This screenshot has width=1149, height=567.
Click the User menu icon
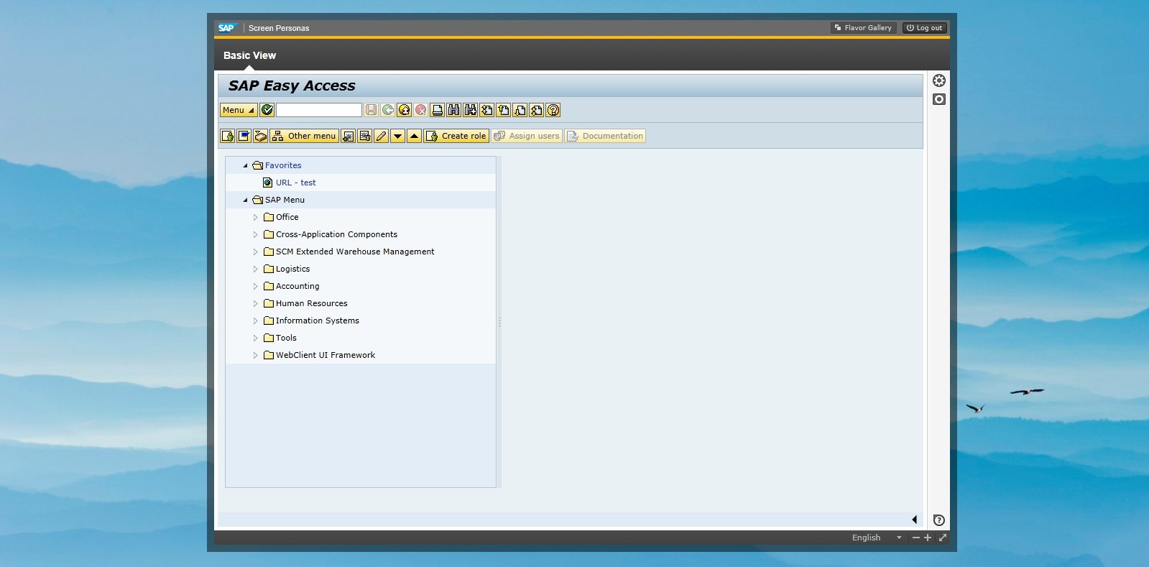[x=228, y=136]
